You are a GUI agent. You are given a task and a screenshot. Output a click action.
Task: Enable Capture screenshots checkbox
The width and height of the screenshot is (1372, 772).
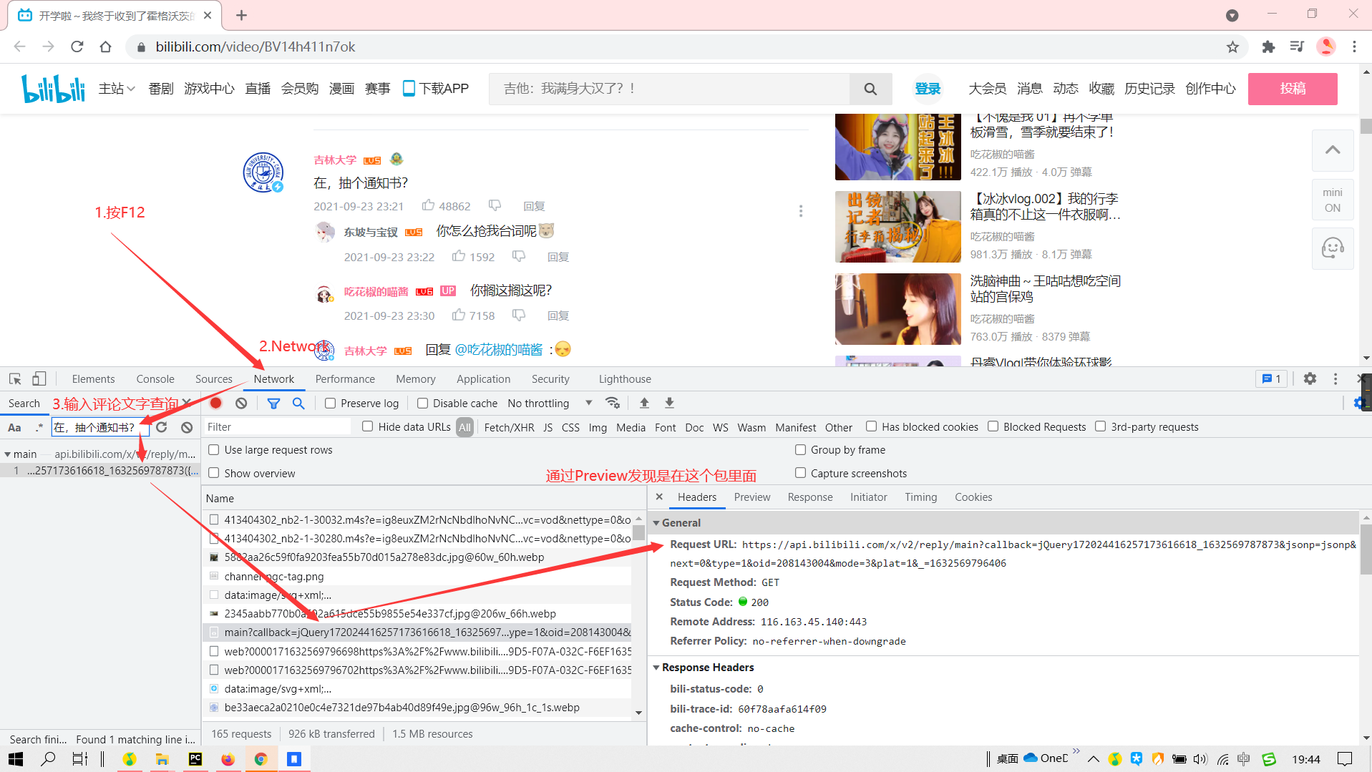click(800, 473)
